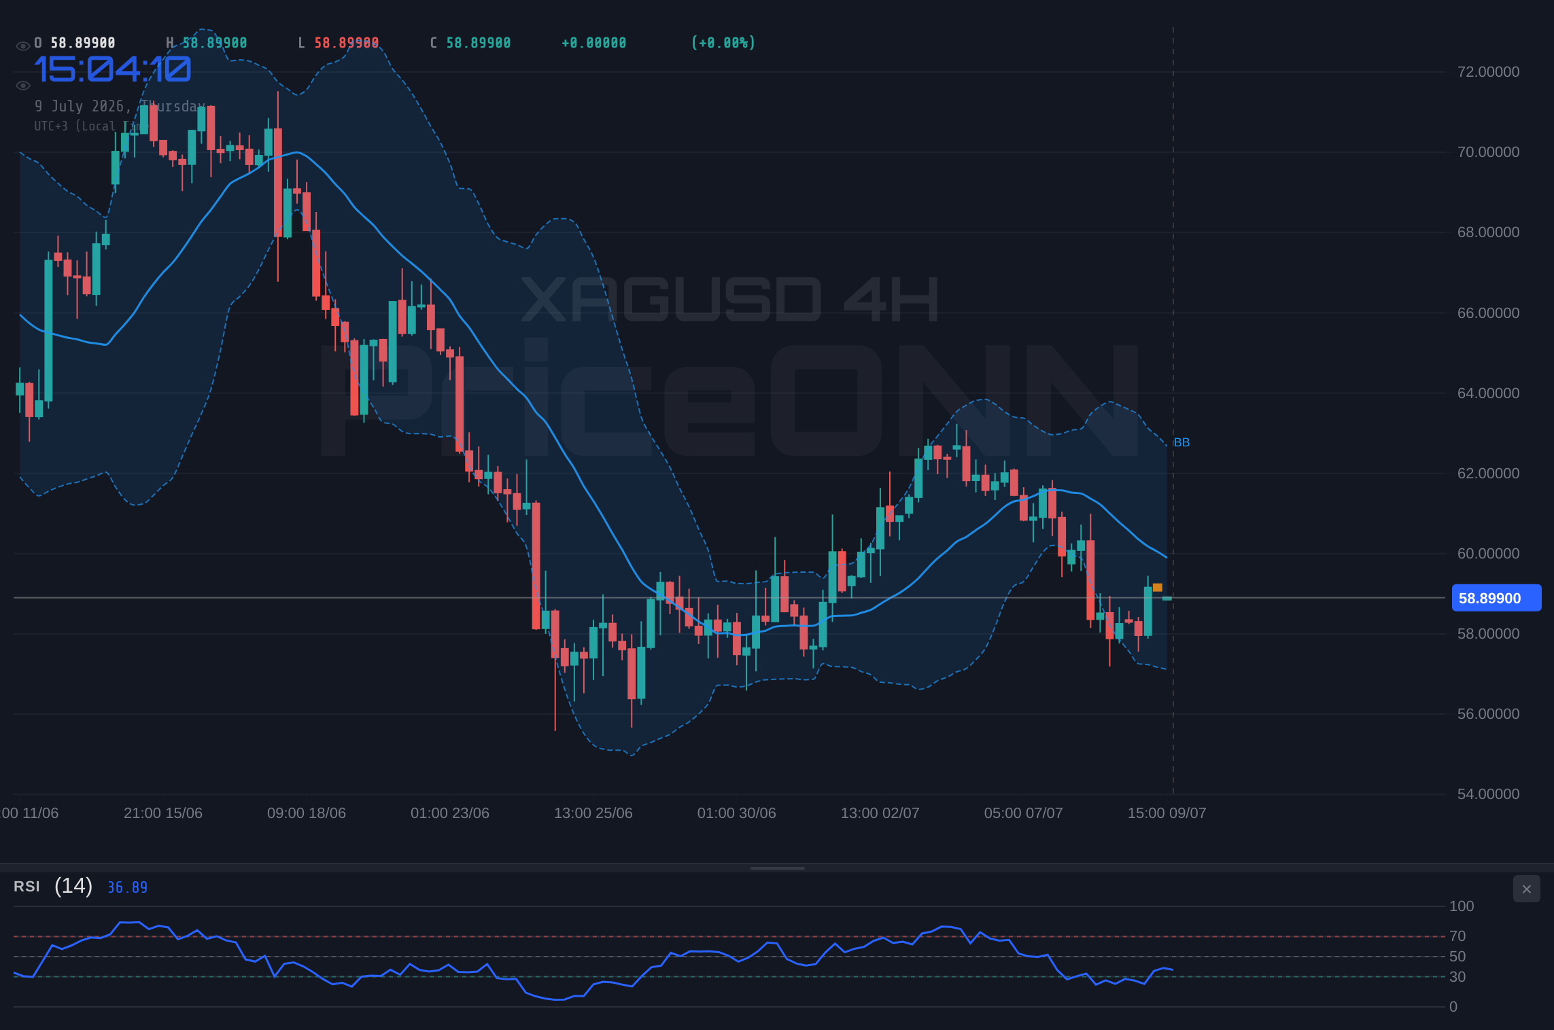
Task: Close the RSI indicator panel
Action: click(x=1526, y=889)
